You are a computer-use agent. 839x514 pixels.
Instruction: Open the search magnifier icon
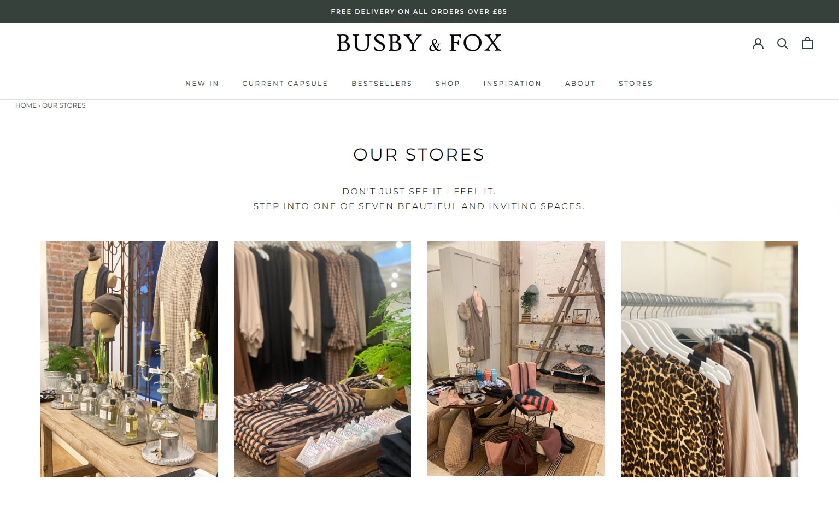(x=783, y=43)
